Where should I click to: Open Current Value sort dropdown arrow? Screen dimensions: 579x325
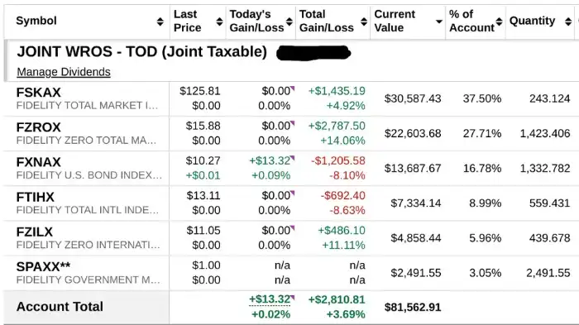(x=439, y=22)
